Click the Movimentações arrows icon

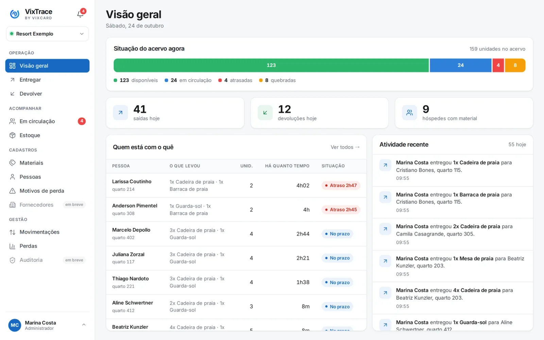click(x=13, y=232)
